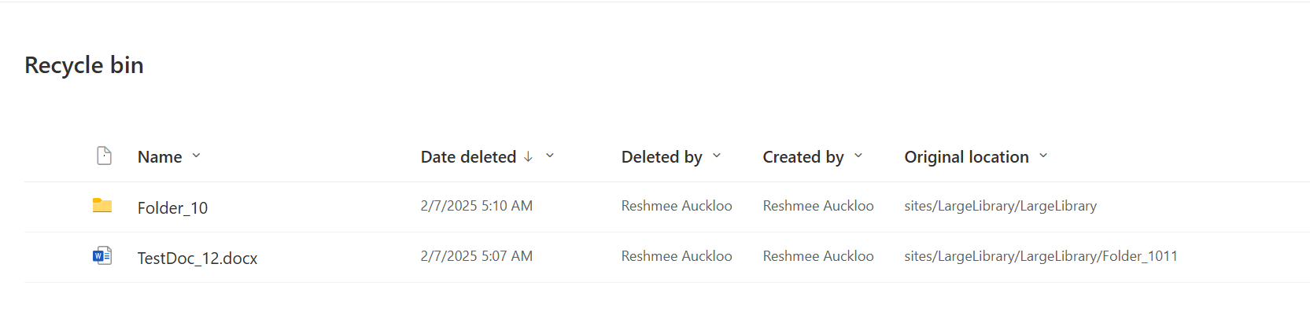
Task: Click the descending sort arrow beside Date deleted
Action: tap(528, 156)
